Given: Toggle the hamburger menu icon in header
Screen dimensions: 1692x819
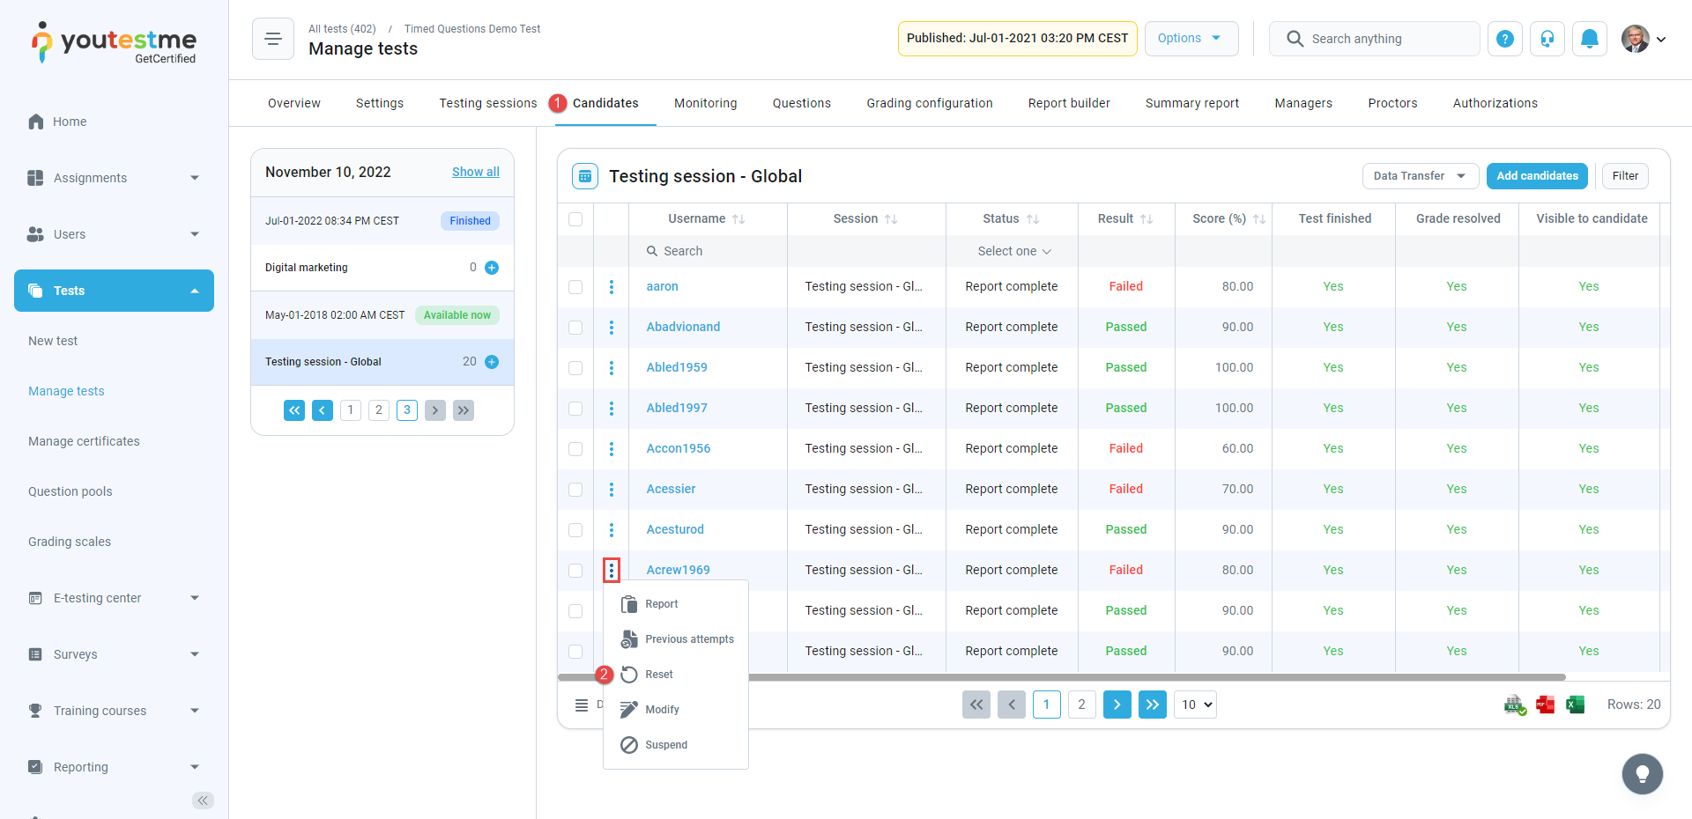Looking at the screenshot, I should (x=273, y=39).
